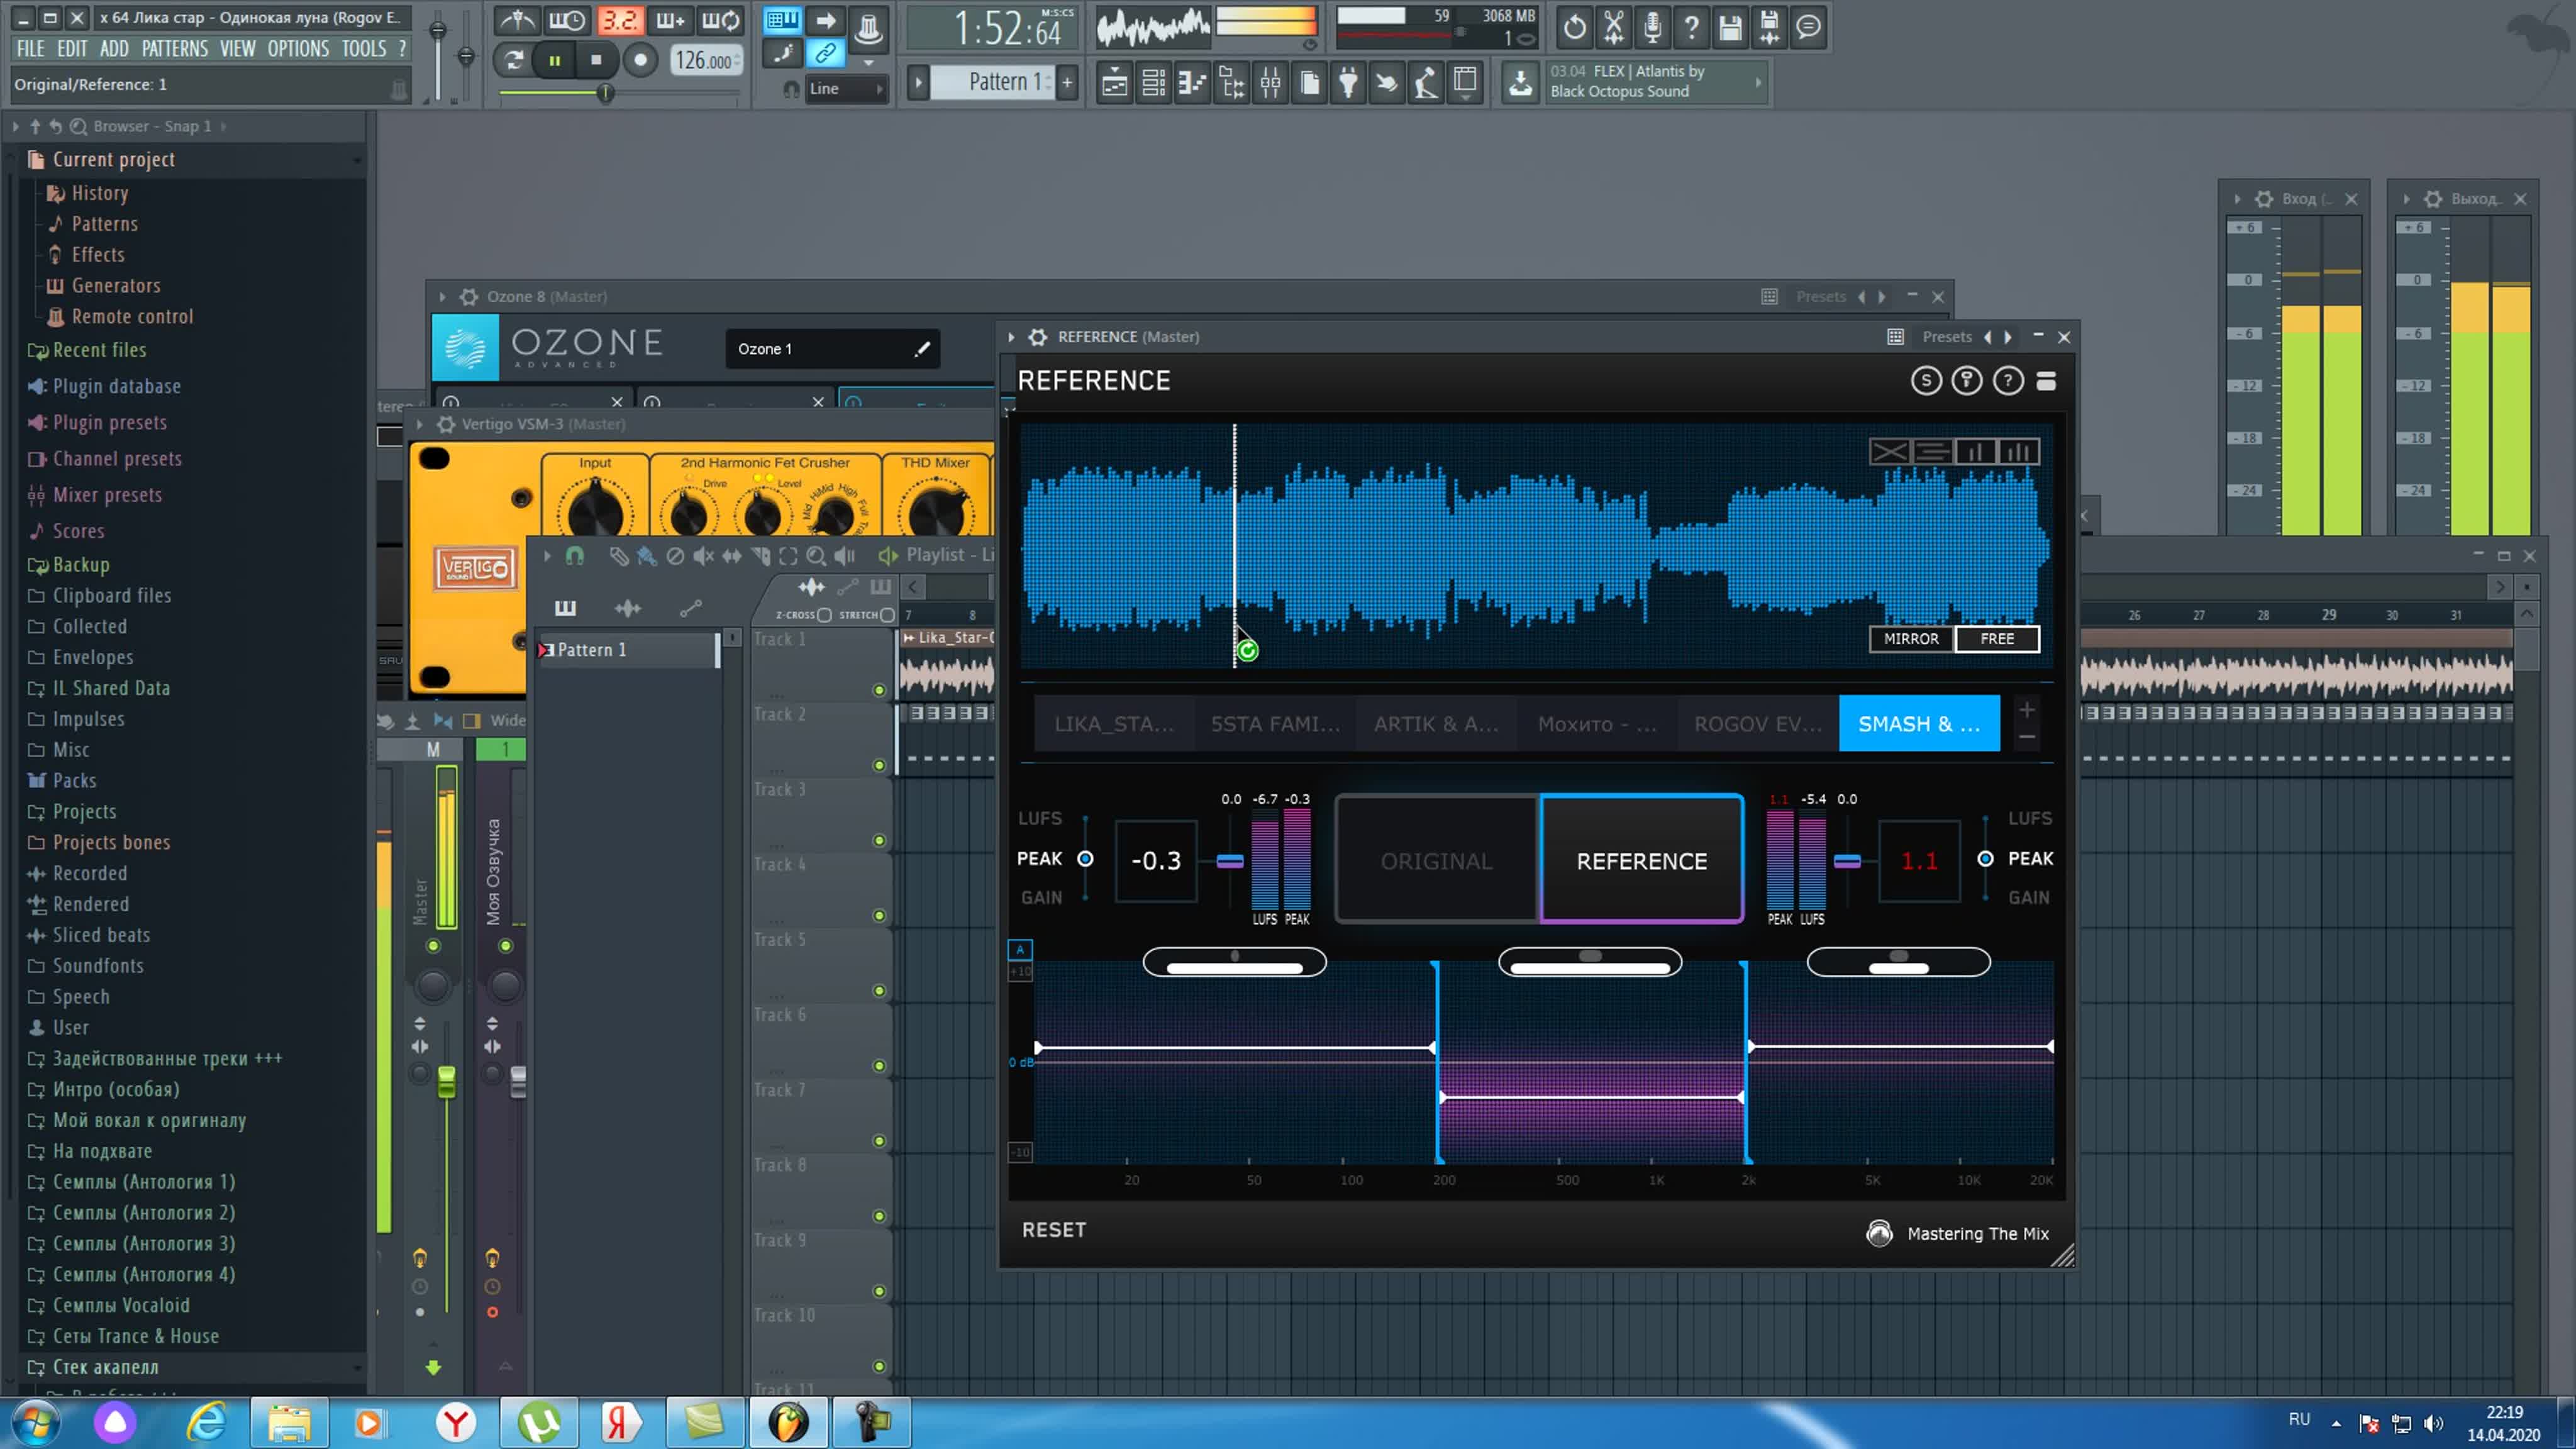This screenshot has height=1449, width=2576.
Task: Click the REFERENCE plugin tutorial figure icon
Action: tap(1967, 381)
